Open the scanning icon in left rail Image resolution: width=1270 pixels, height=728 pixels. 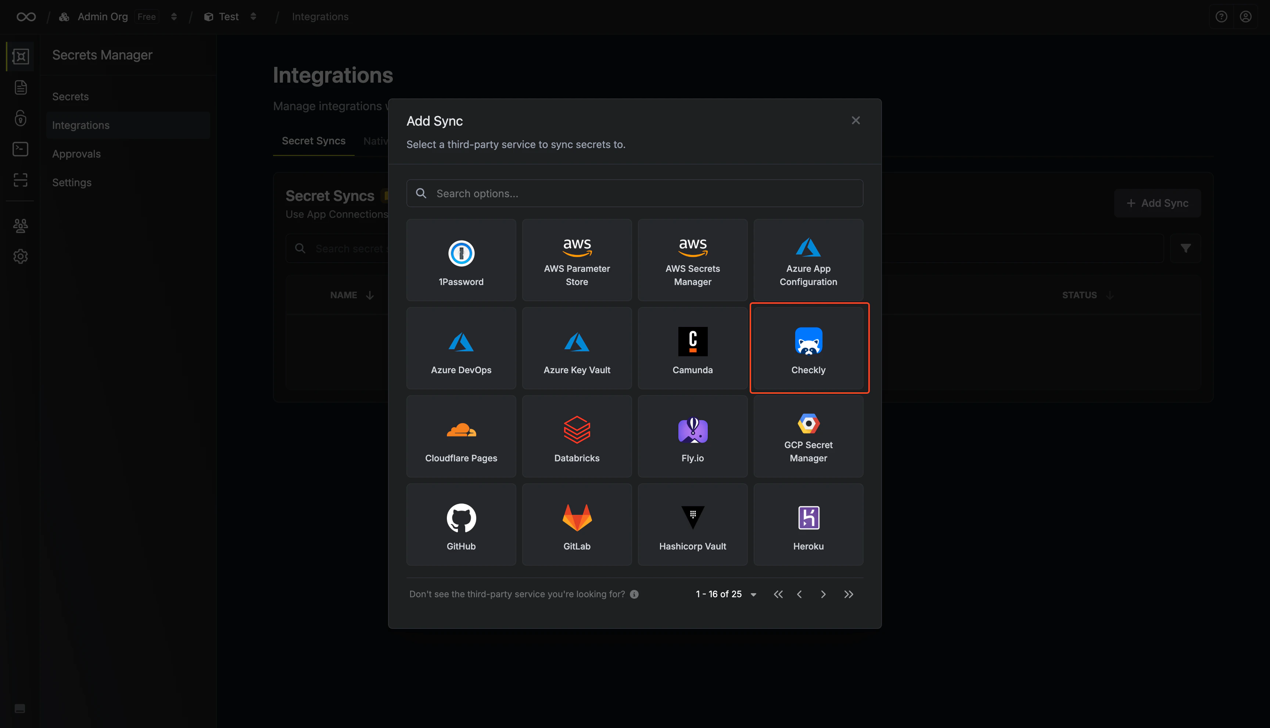[x=21, y=180]
